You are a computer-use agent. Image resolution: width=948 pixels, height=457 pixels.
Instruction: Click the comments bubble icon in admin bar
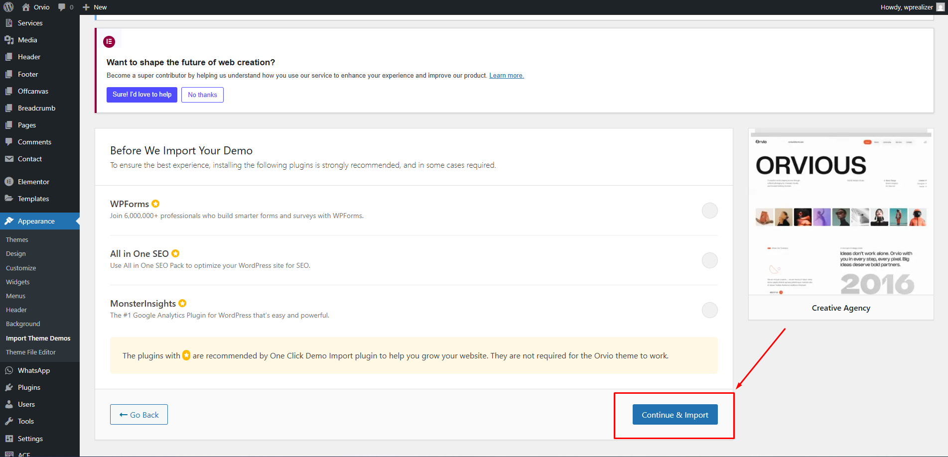click(62, 7)
